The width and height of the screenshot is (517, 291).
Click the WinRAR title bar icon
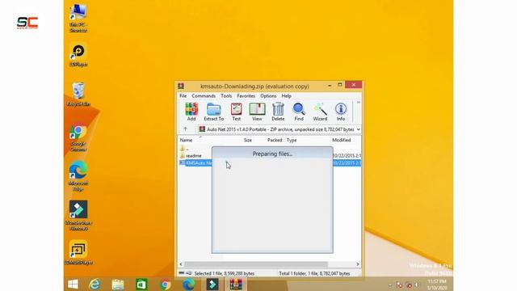click(181, 86)
